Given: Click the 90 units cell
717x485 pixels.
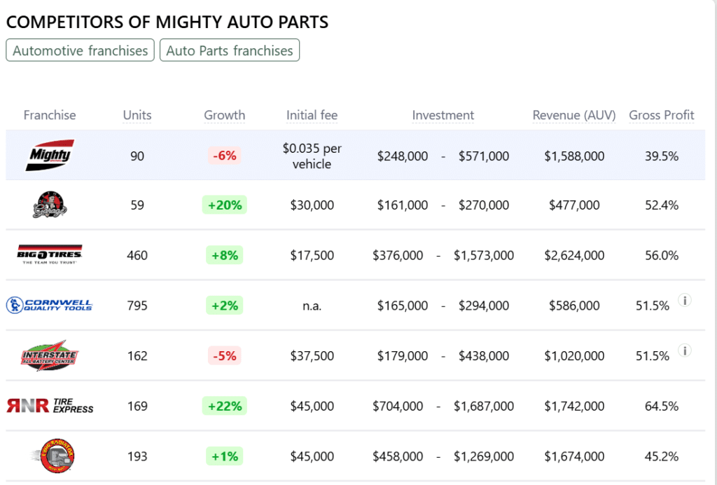Looking at the screenshot, I should [137, 156].
